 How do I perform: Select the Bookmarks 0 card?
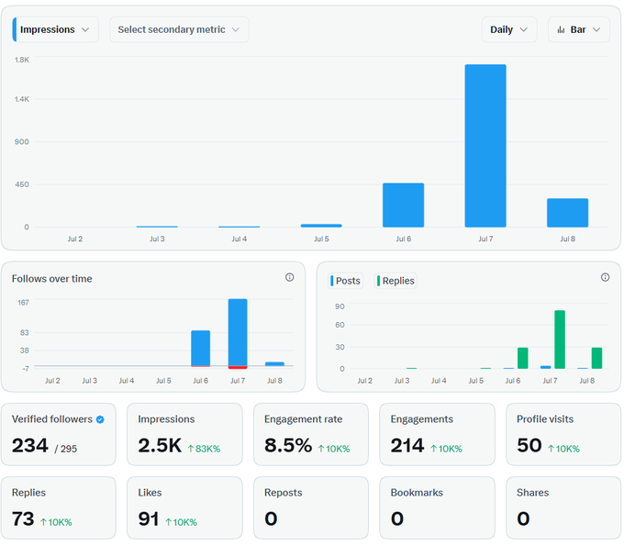(x=437, y=508)
